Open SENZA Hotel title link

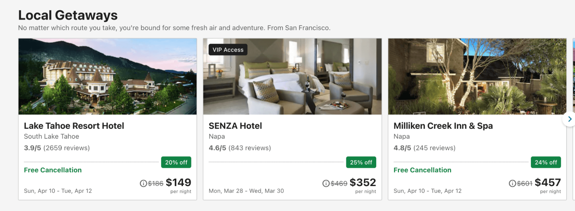(x=235, y=126)
